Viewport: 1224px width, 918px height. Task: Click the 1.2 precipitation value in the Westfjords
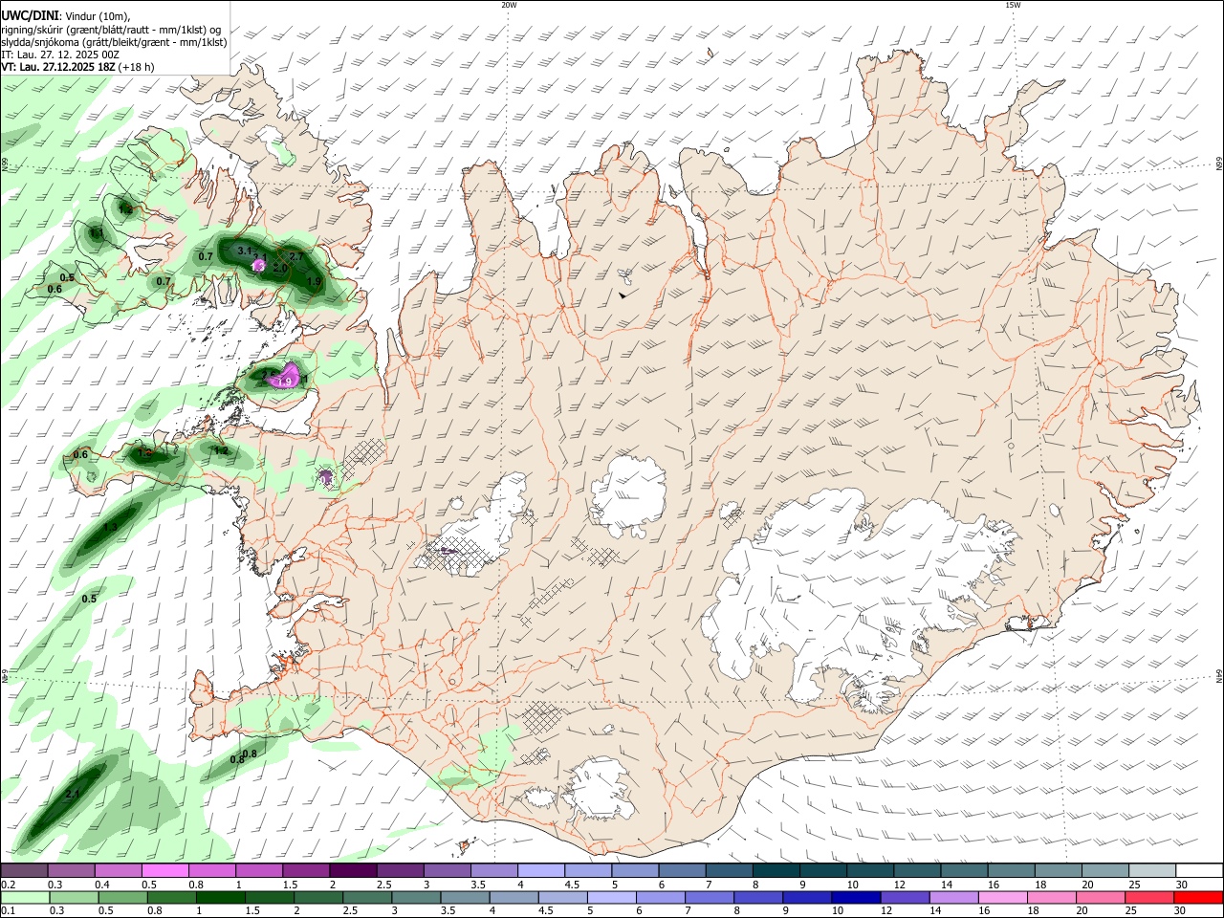(x=125, y=208)
